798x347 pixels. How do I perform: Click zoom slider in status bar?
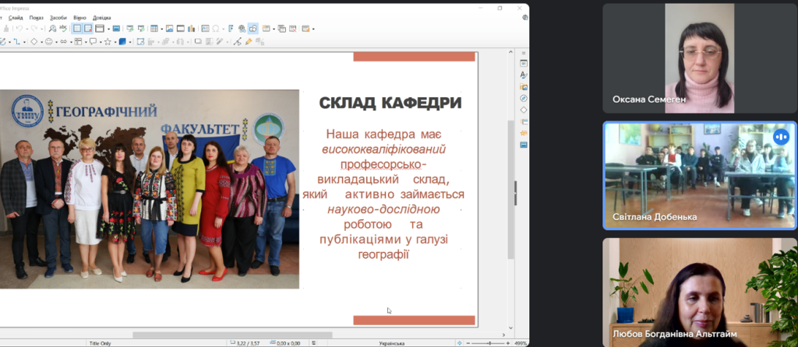coord(489,343)
